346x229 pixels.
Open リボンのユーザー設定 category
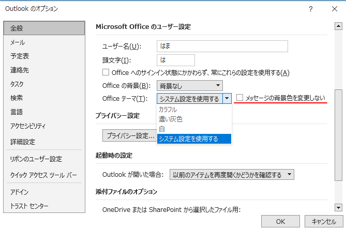click(x=44, y=159)
